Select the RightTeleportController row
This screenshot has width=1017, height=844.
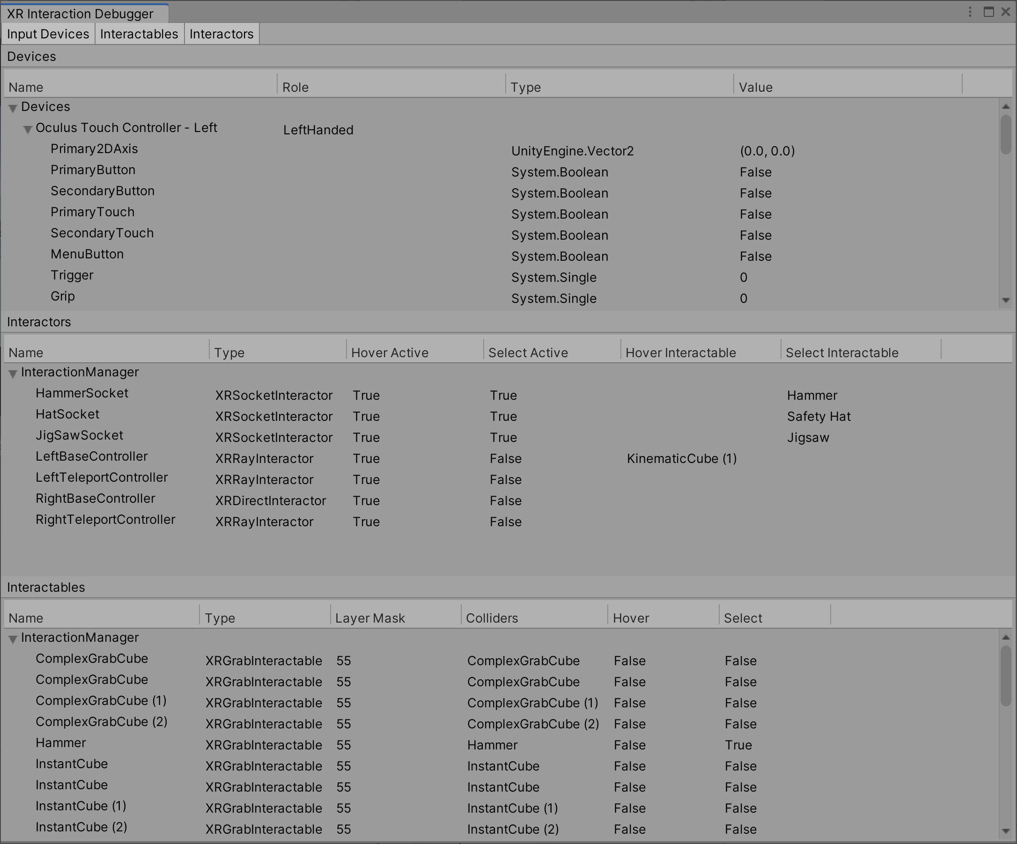(105, 520)
